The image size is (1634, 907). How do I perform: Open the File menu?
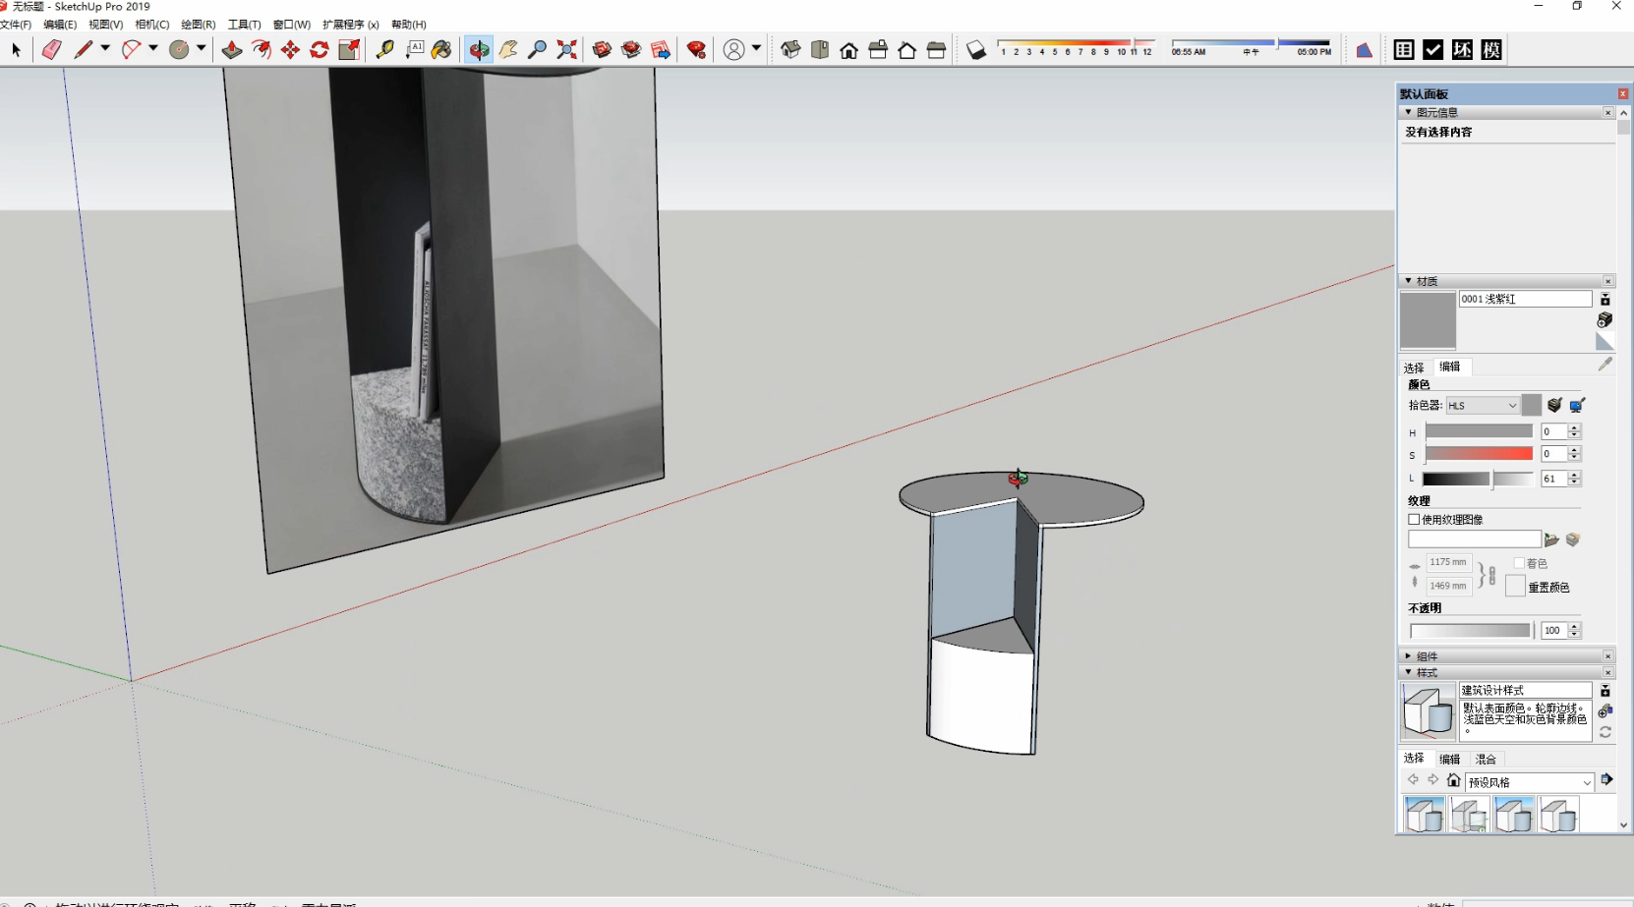pos(16,25)
